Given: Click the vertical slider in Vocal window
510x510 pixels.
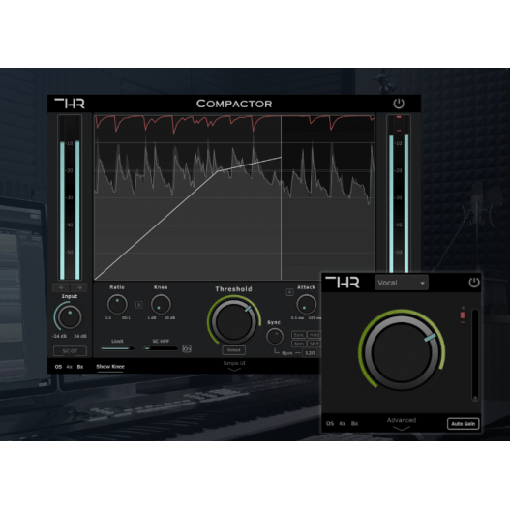Looking at the screenshot, I should tap(475, 354).
